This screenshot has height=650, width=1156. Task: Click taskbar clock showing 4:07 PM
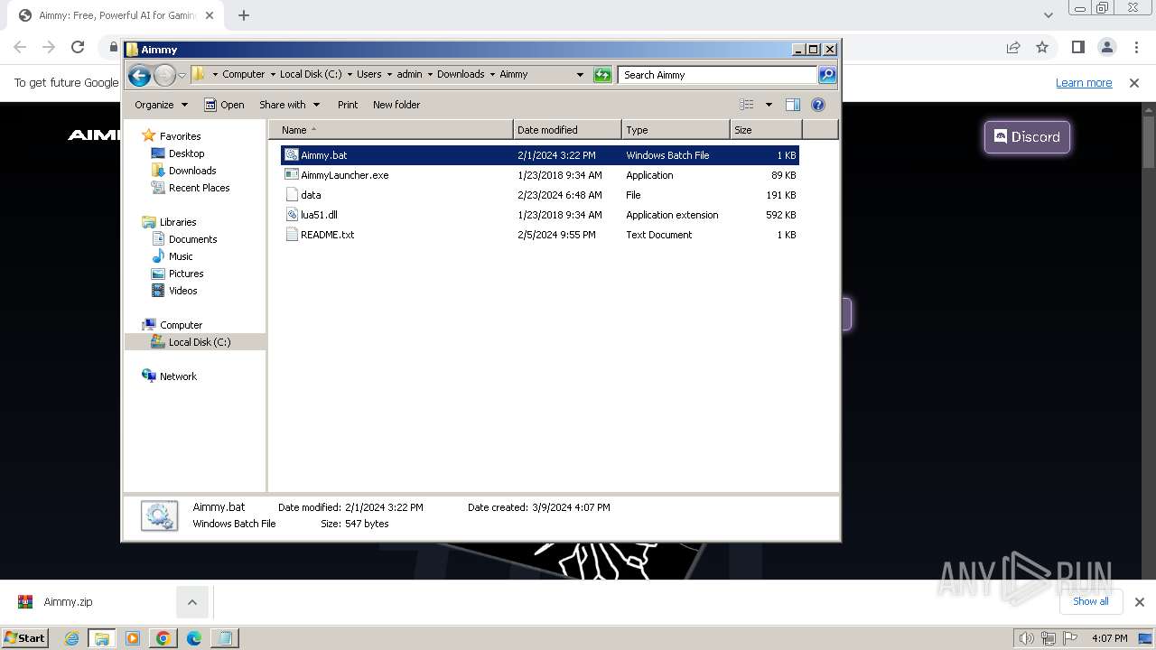[1109, 638]
